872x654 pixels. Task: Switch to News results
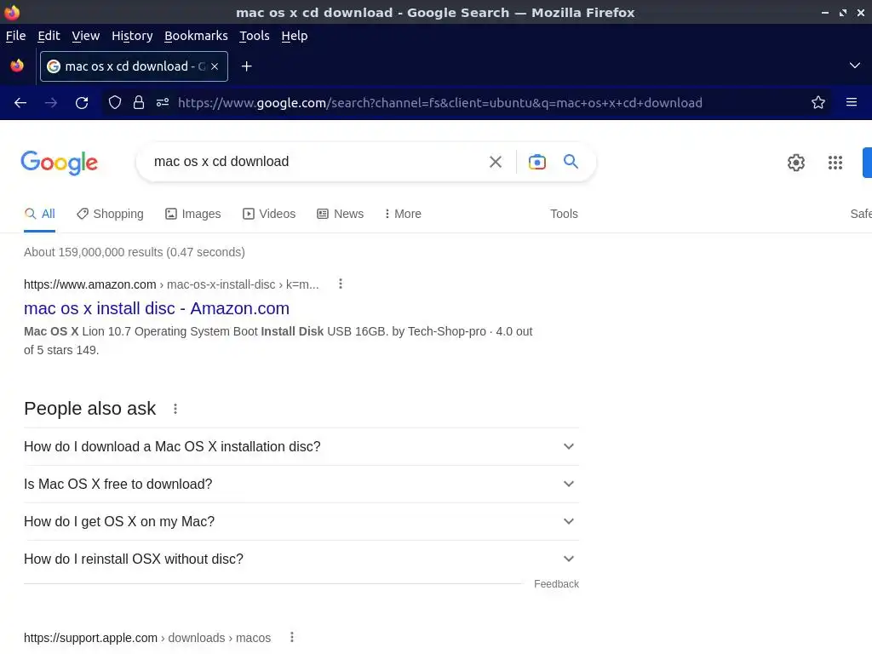(341, 214)
